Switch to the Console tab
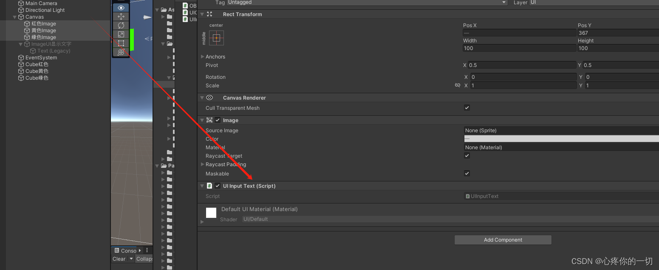 [x=124, y=251]
